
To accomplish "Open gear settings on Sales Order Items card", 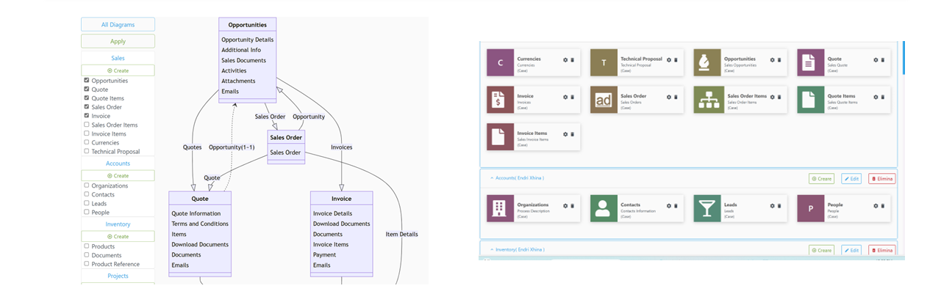I will click(x=773, y=97).
